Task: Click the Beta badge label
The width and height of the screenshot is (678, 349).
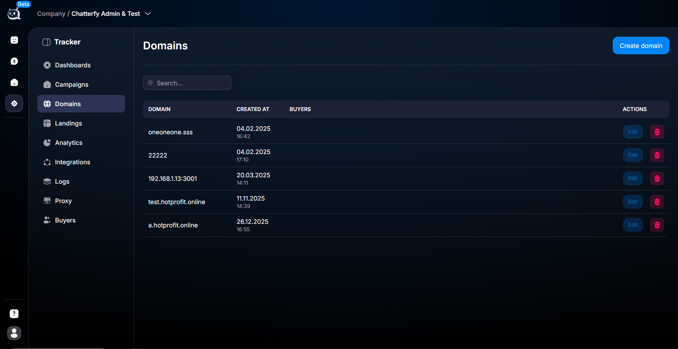Action: point(24,4)
